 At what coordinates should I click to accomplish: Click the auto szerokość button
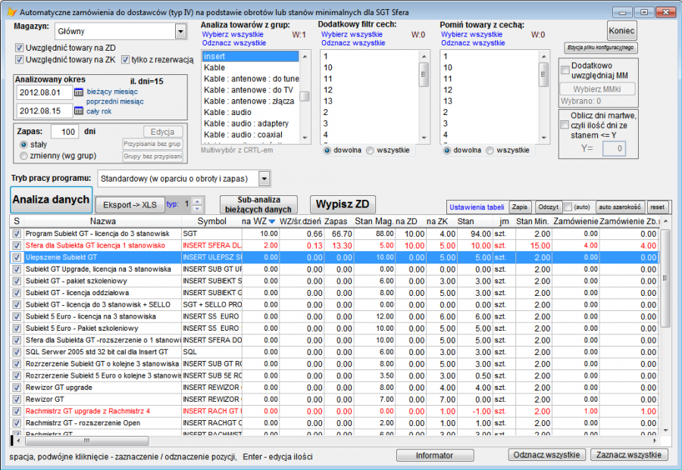point(619,207)
